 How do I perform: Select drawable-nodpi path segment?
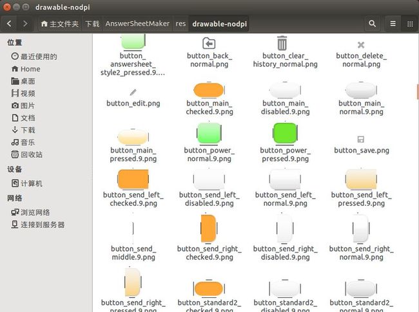(x=219, y=24)
